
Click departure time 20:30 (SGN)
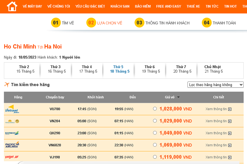coord(87,145)
